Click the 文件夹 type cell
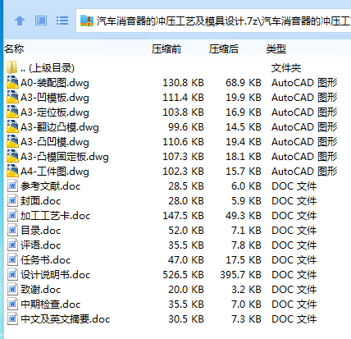Screen dimensions: 351x339 pos(286,68)
